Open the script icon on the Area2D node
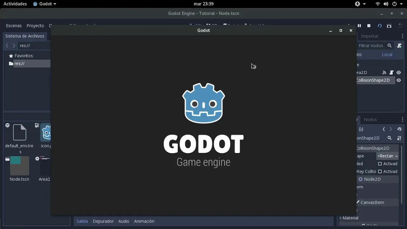 coord(391,73)
